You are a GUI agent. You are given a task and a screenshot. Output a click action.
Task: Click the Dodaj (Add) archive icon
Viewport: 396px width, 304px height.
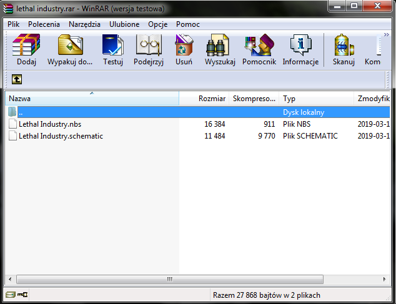pos(26,50)
